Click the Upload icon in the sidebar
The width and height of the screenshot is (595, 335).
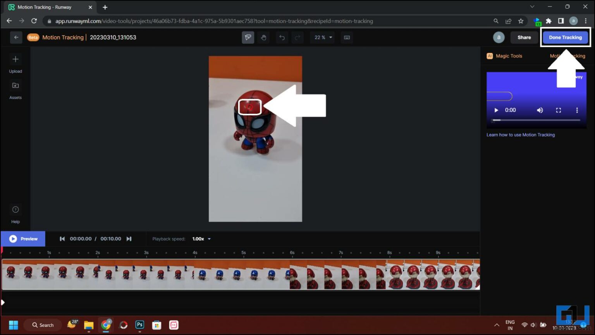15,59
